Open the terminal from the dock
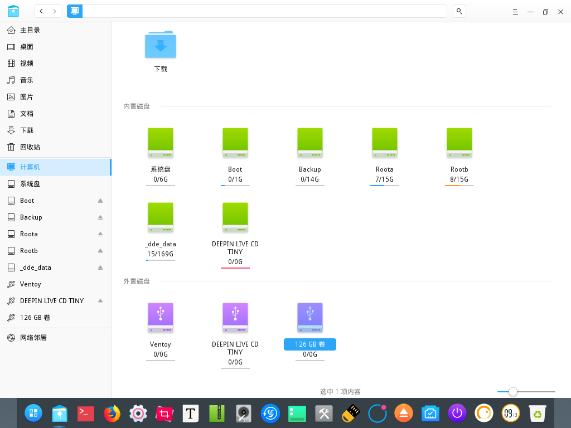Viewport: 571px width, 428px height. point(86,414)
